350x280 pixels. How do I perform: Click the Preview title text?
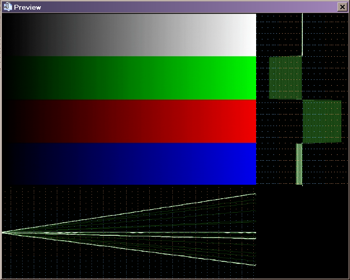(x=27, y=7)
